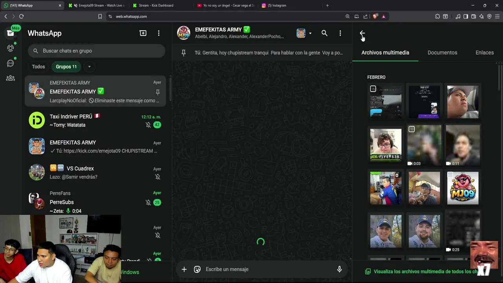503x283 pixels.
Task: Search within EMEFEKITAS ARMY chat
Action: tap(324, 33)
